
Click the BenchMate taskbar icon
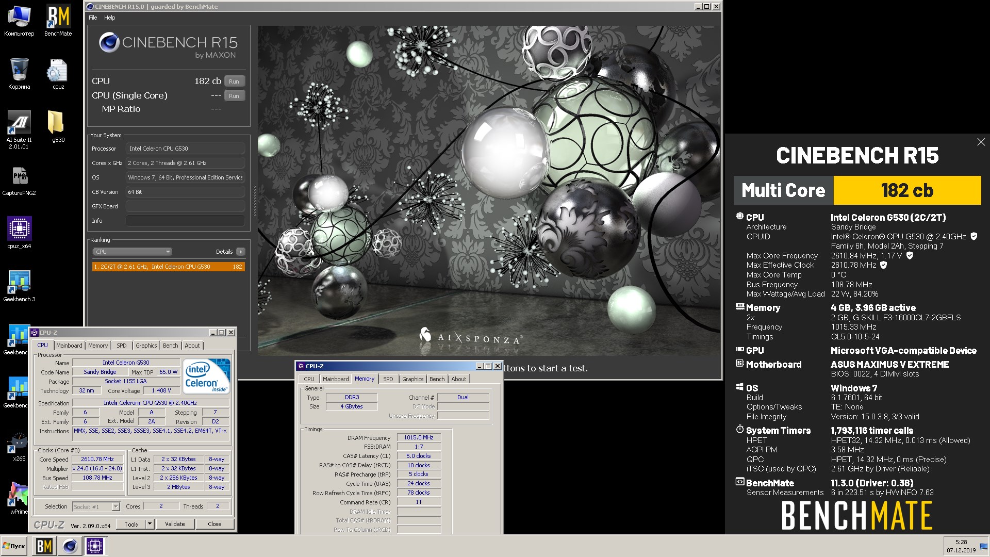[x=44, y=546]
